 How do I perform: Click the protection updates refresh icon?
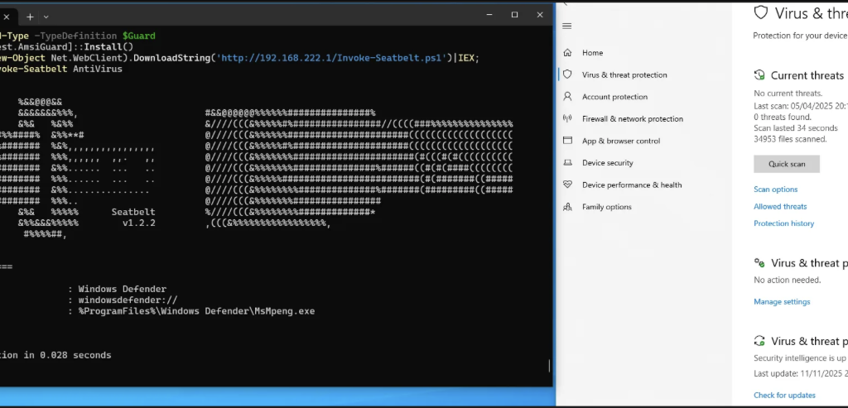pyautogui.click(x=759, y=341)
